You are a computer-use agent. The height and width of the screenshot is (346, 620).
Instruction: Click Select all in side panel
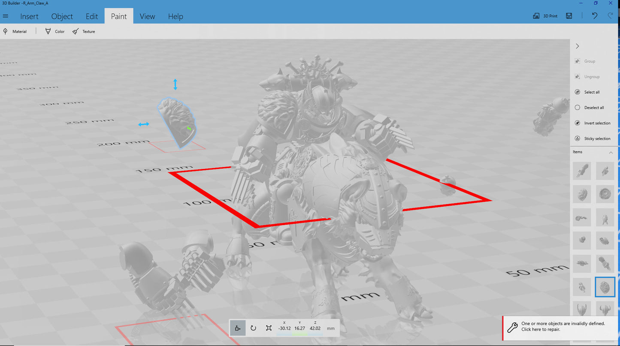[587, 92]
